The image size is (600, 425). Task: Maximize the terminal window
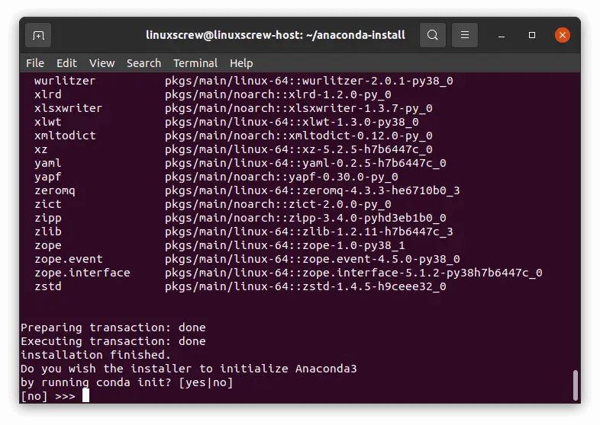532,35
